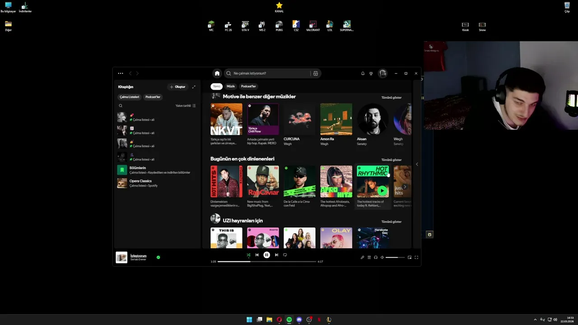The height and width of the screenshot is (325, 578).
Task: Open the three-dots Spotify menu
Action: tap(121, 73)
